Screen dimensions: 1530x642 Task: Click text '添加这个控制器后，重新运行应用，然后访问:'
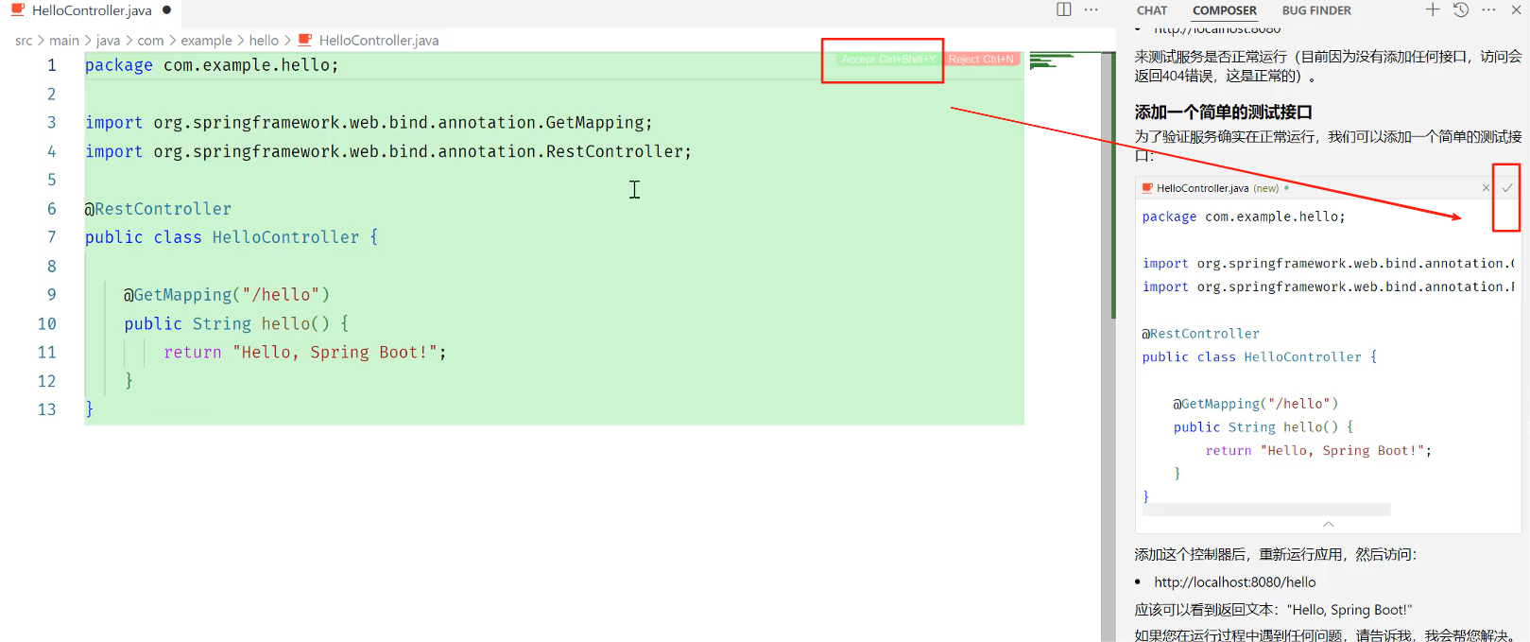pyautogui.click(x=1276, y=555)
